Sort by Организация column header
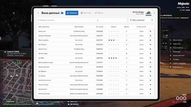191x107 pixels. [x=79, y=27]
